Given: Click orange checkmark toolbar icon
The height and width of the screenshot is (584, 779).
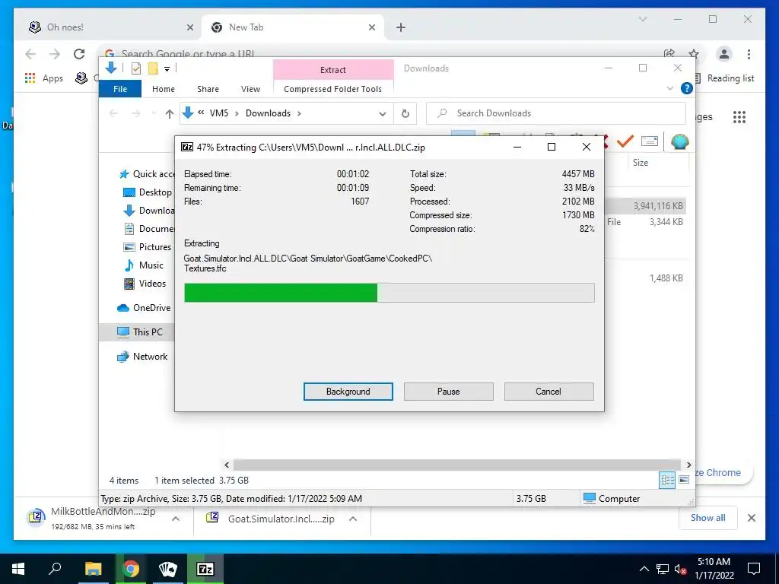Looking at the screenshot, I should point(625,141).
